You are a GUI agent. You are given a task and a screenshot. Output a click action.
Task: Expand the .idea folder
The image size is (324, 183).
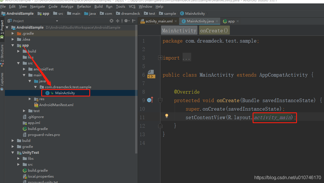click(13, 39)
